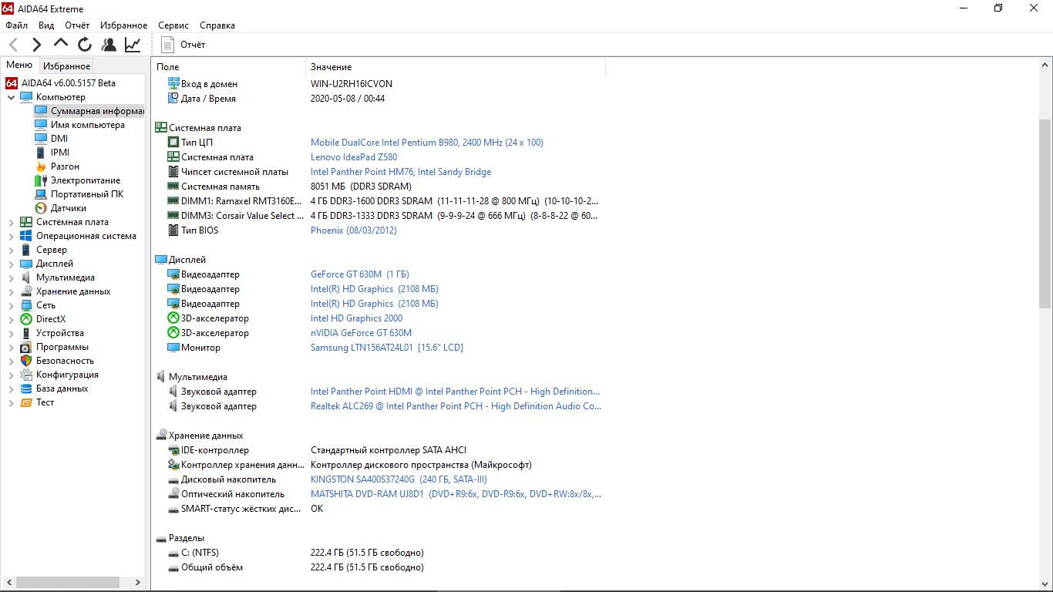Go up one level using the up arrow
This screenshot has width=1053, height=592.
61,44
